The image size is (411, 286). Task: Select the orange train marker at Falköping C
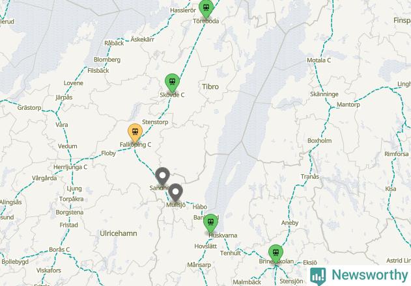(x=135, y=133)
